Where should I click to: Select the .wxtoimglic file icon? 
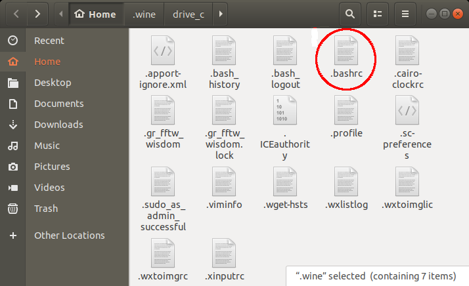(x=407, y=182)
